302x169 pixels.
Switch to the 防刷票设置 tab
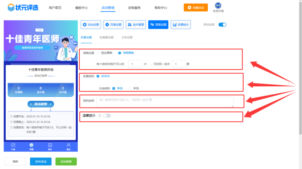(106, 37)
